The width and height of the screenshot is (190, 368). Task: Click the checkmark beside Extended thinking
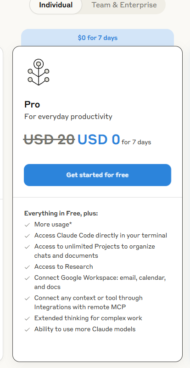(x=27, y=319)
